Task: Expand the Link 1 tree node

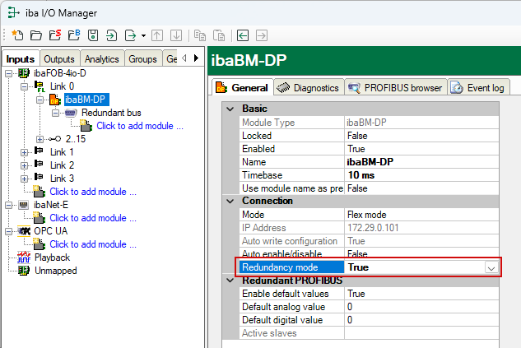Action: (x=25, y=152)
